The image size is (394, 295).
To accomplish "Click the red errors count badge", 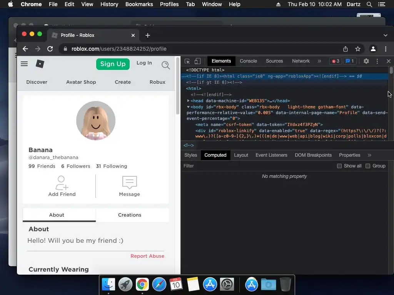I will point(336,61).
